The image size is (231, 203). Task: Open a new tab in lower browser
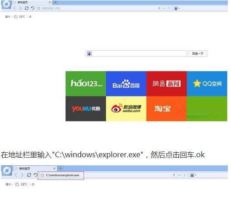(x=60, y=168)
